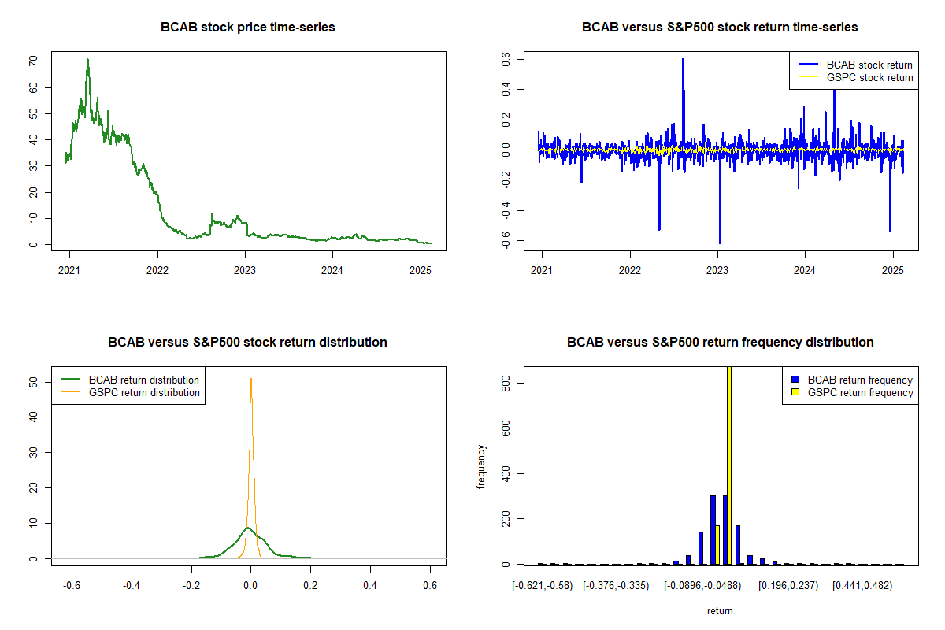Click 'BCAB versus S&P500 return frequency distribution' title

point(720,343)
